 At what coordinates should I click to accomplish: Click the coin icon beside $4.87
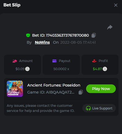coord(105,69)
